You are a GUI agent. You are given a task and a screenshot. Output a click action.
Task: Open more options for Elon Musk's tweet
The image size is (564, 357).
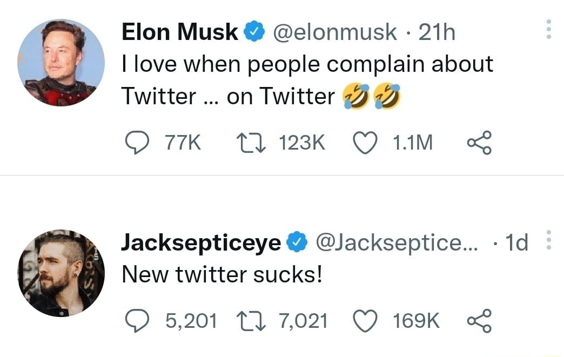coord(548,29)
